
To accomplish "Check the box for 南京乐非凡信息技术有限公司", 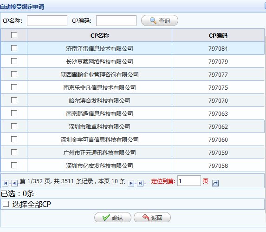I will point(14,87).
